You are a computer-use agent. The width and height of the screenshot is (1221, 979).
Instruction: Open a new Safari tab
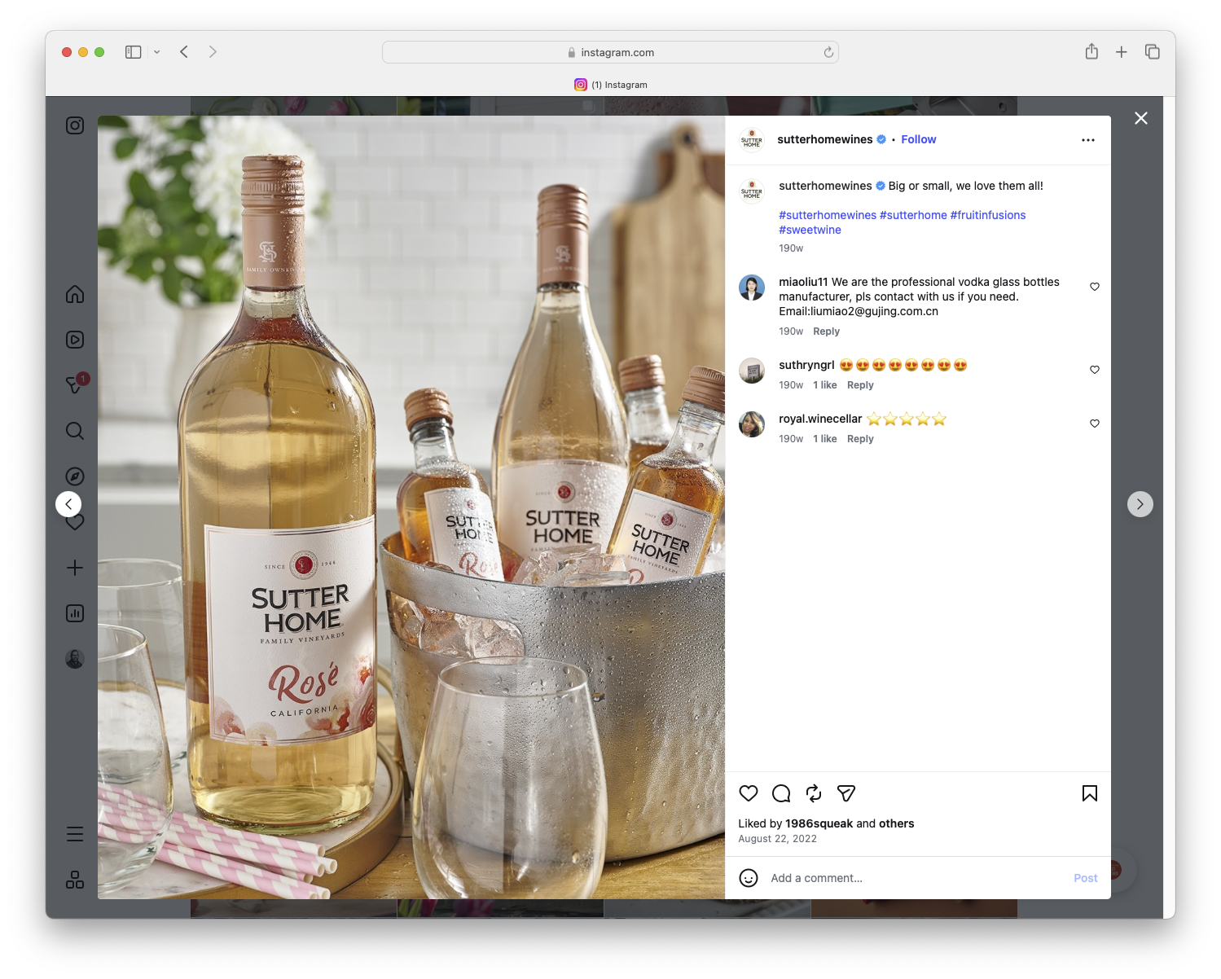tap(1122, 52)
